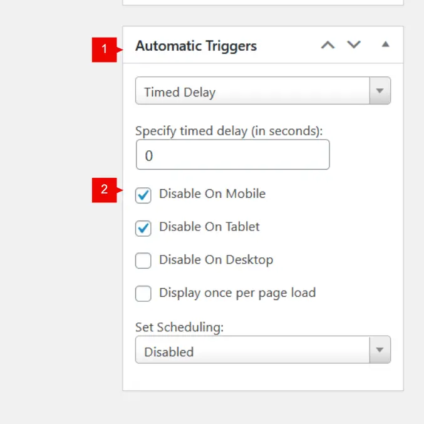Click the Disable On Mobile label text
The height and width of the screenshot is (424, 424).
212,194
